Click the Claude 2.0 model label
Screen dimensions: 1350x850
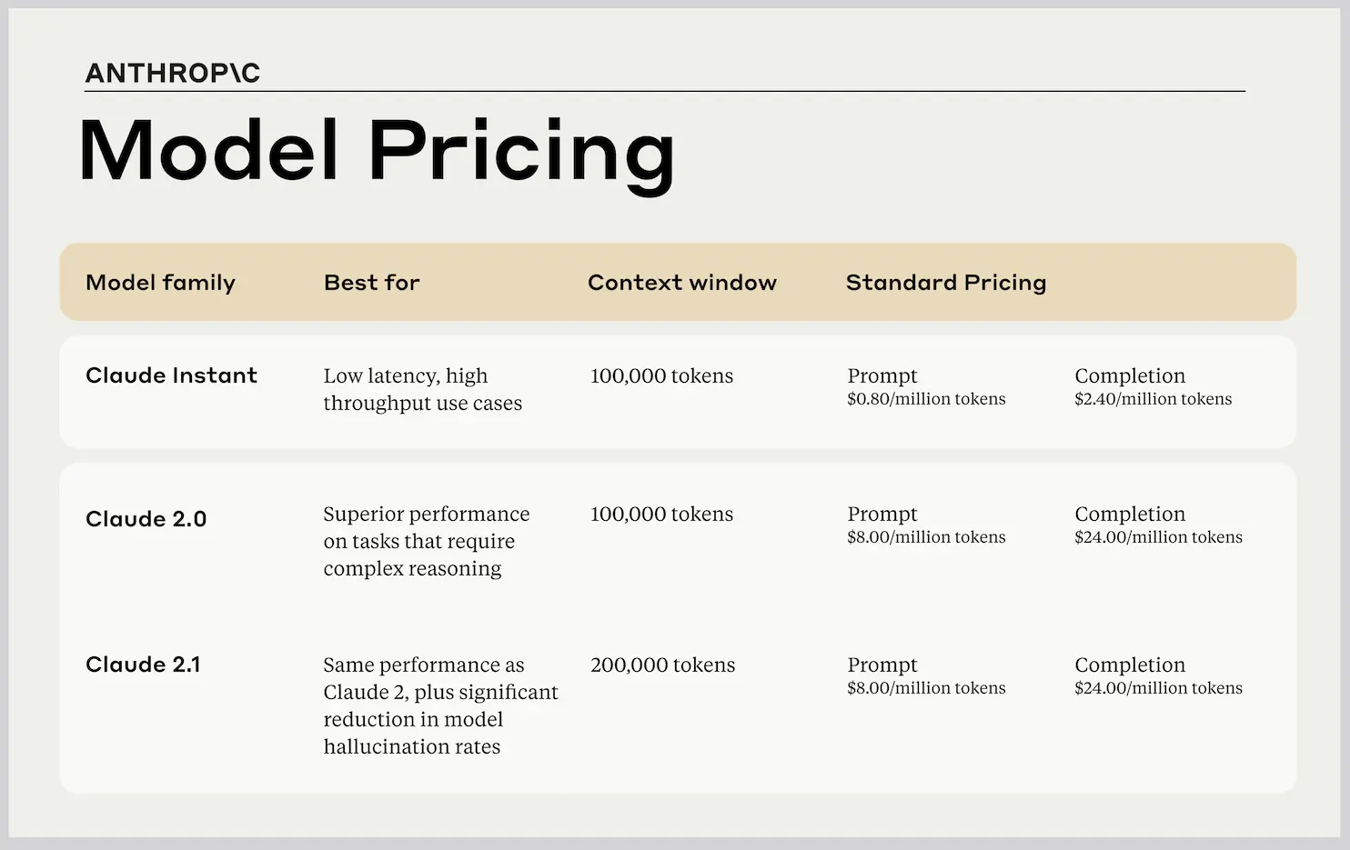point(146,518)
